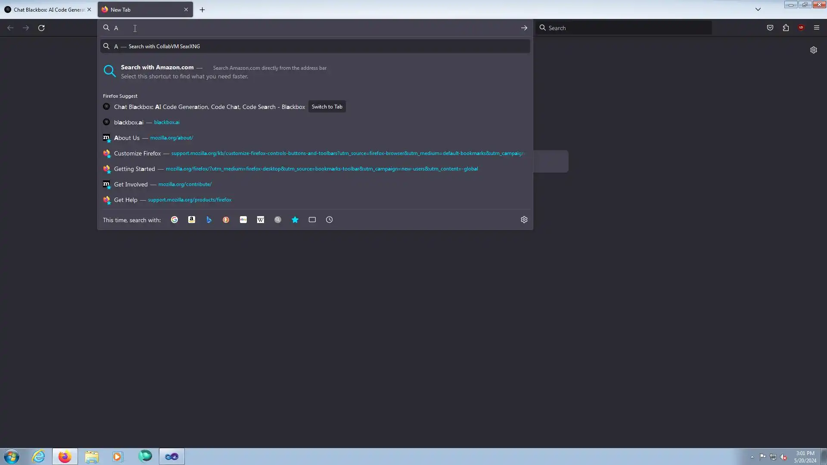Click the Search input field in toolbar
The width and height of the screenshot is (827, 465).
pos(625,28)
